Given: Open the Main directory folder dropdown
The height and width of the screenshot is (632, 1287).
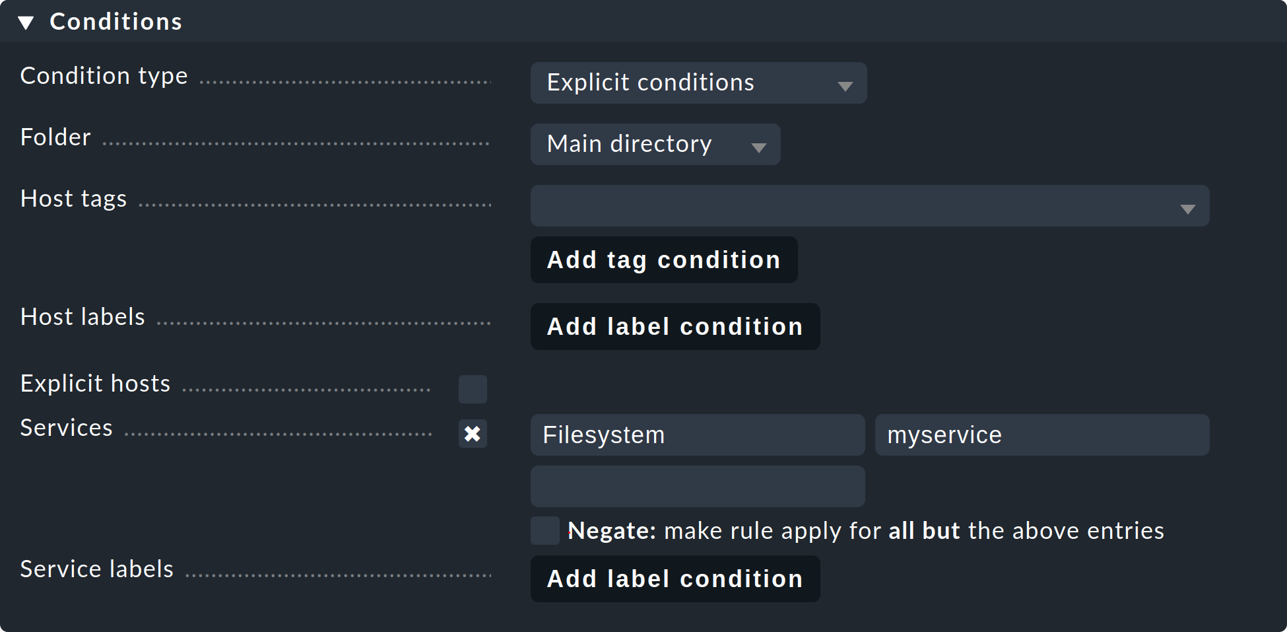Looking at the screenshot, I should pos(655,145).
